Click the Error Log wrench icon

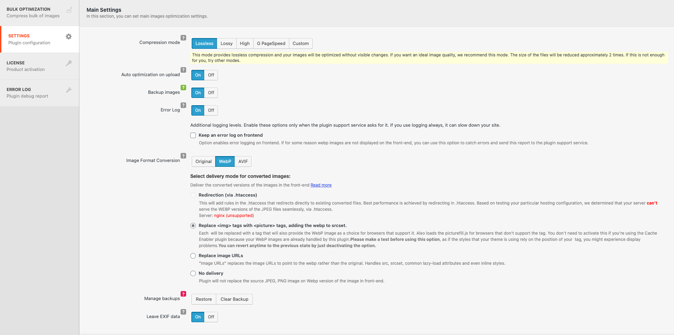[x=69, y=90]
